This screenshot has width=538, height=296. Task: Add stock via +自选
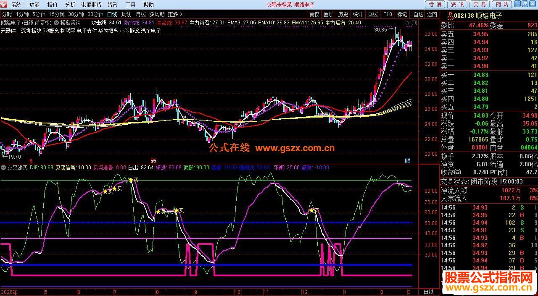click(417, 14)
